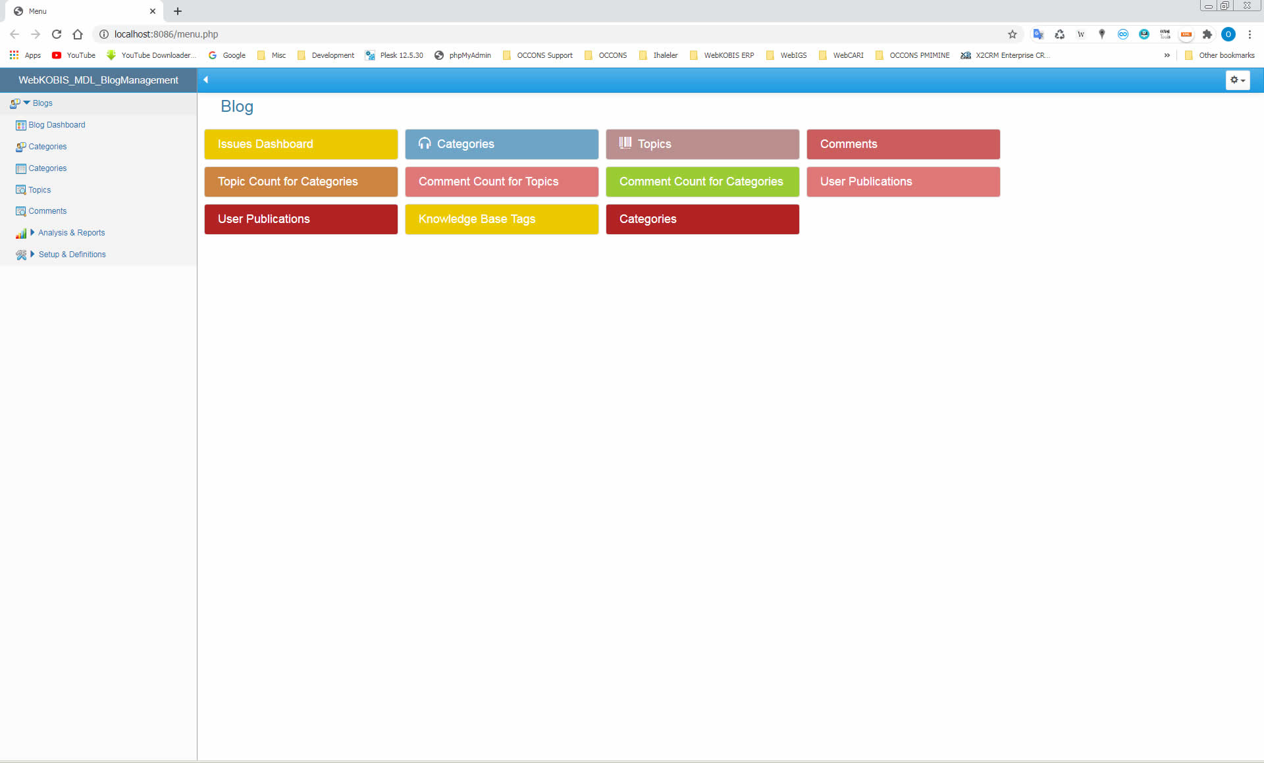
Task: Open Topic Count for Categories tile
Action: click(301, 182)
